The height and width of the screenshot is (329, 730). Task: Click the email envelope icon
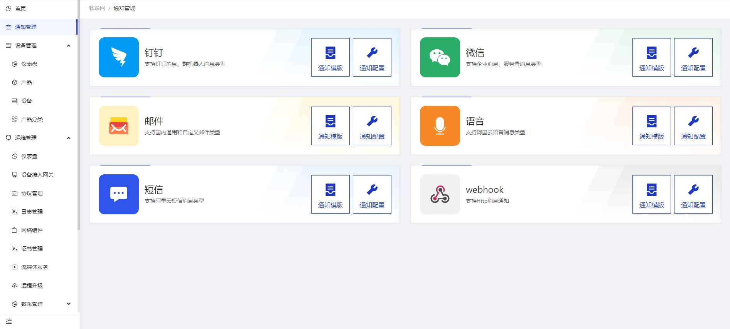(118, 126)
